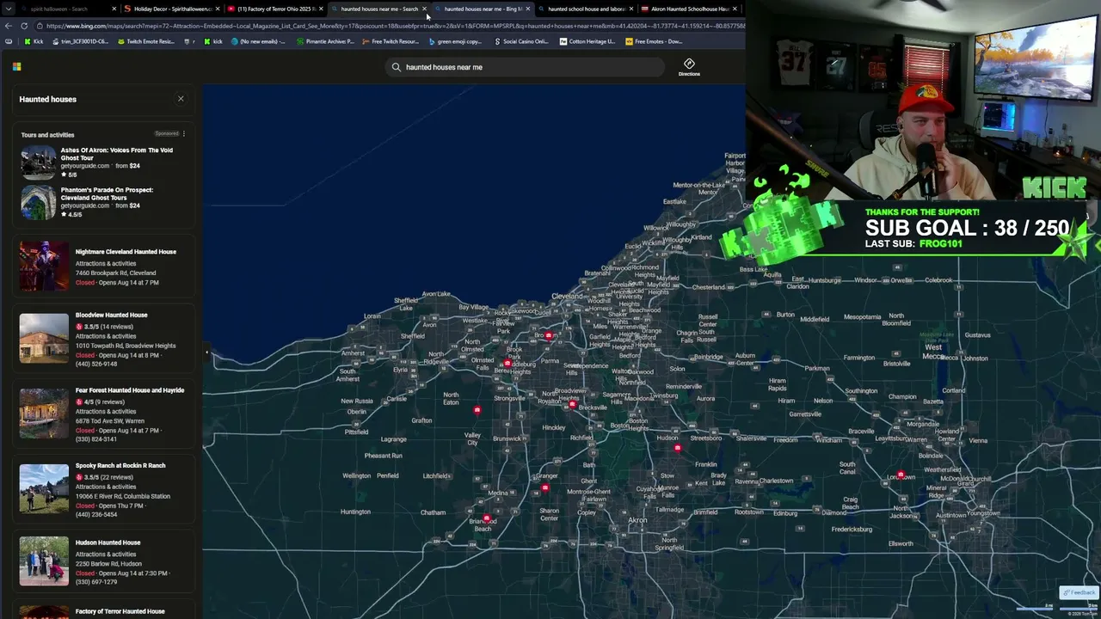Click the Bloodview phone number (440) 526-9148
The image size is (1101, 619).
click(96, 364)
